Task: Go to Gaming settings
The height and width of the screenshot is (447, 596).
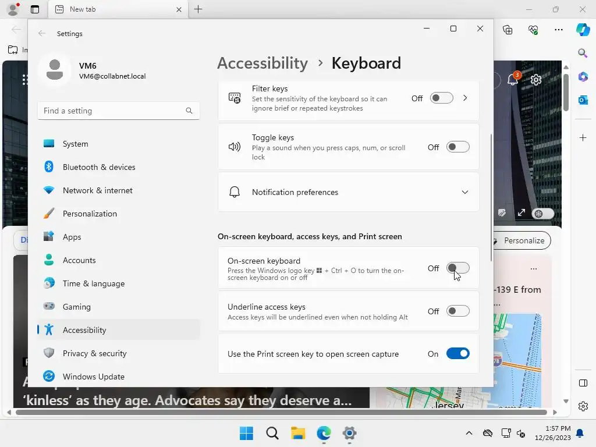Action: pos(119,306)
